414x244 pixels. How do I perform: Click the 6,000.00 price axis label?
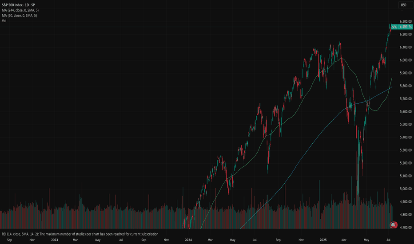tap(406, 60)
